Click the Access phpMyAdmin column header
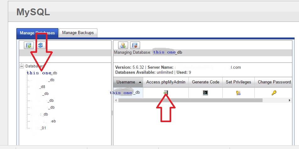Screen dimensions: 299x149 pyautogui.click(x=166, y=82)
